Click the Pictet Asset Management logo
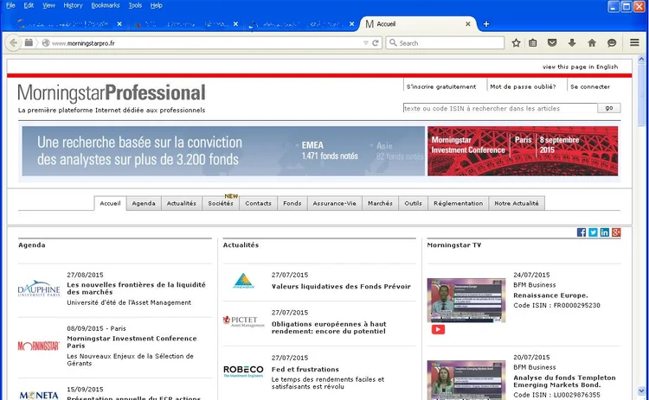Image resolution: width=649 pixels, height=400 pixels. (x=243, y=321)
